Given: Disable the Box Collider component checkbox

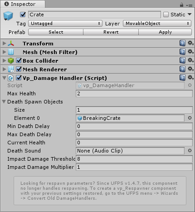Looking at the screenshot, I should [x=19, y=60].
